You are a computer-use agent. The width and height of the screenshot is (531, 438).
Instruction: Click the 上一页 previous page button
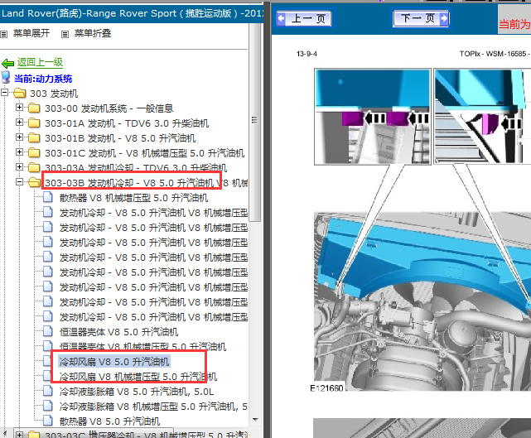click(304, 18)
